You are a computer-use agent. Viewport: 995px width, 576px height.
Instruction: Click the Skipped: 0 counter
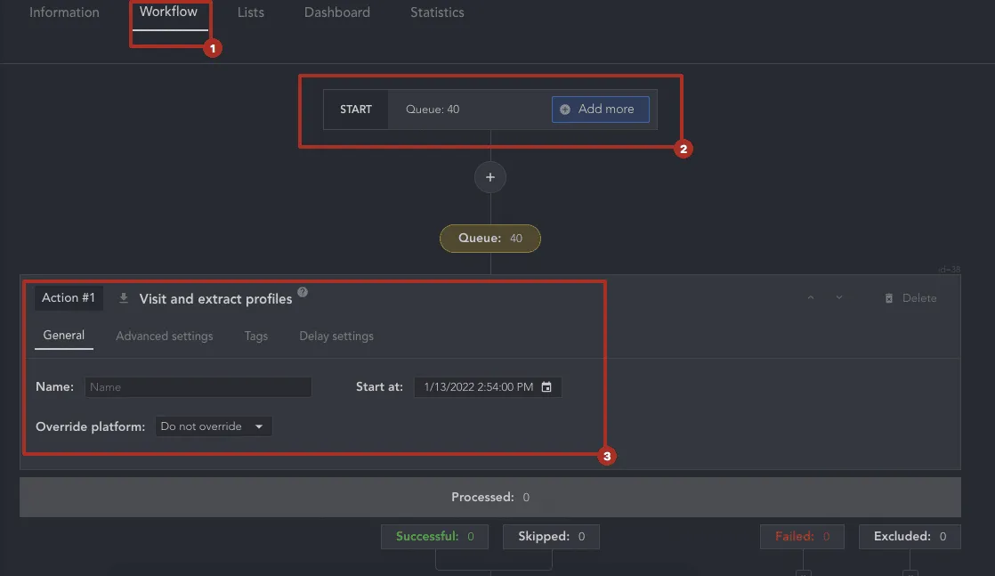point(552,537)
